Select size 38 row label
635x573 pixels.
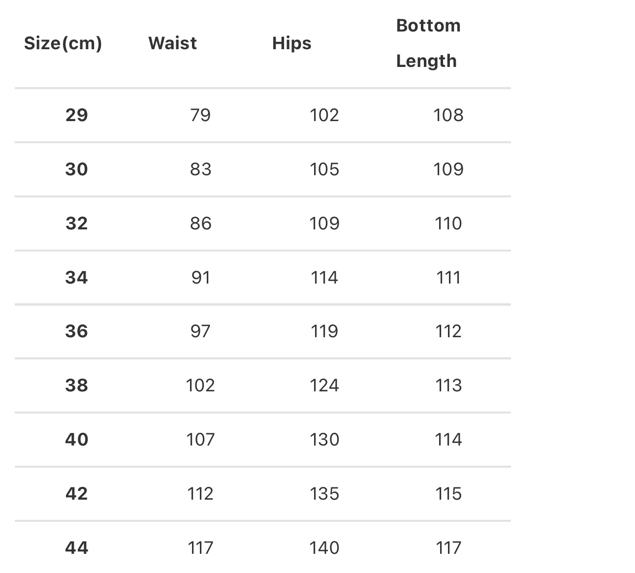76,385
